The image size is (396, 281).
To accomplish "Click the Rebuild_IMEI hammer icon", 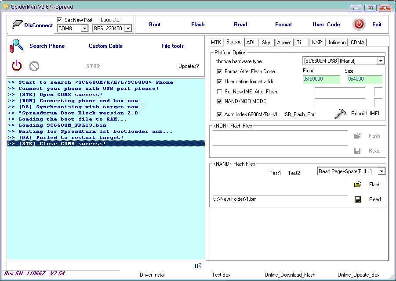I will coord(340,114).
